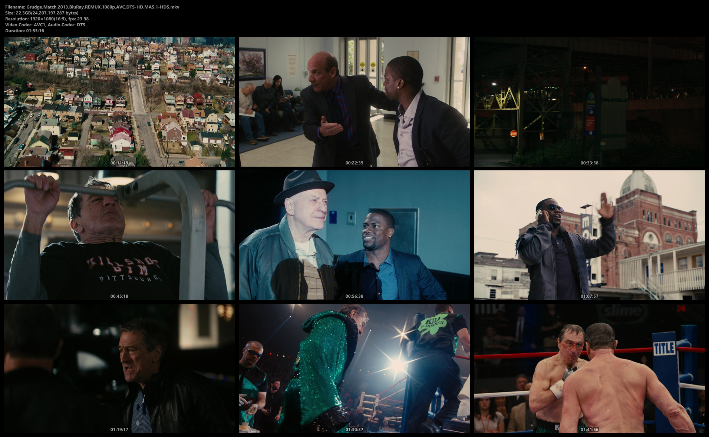Viewport: 709px width, 437px height.
Task: Select the waiting room conversation thumbnail
Action: [354, 101]
